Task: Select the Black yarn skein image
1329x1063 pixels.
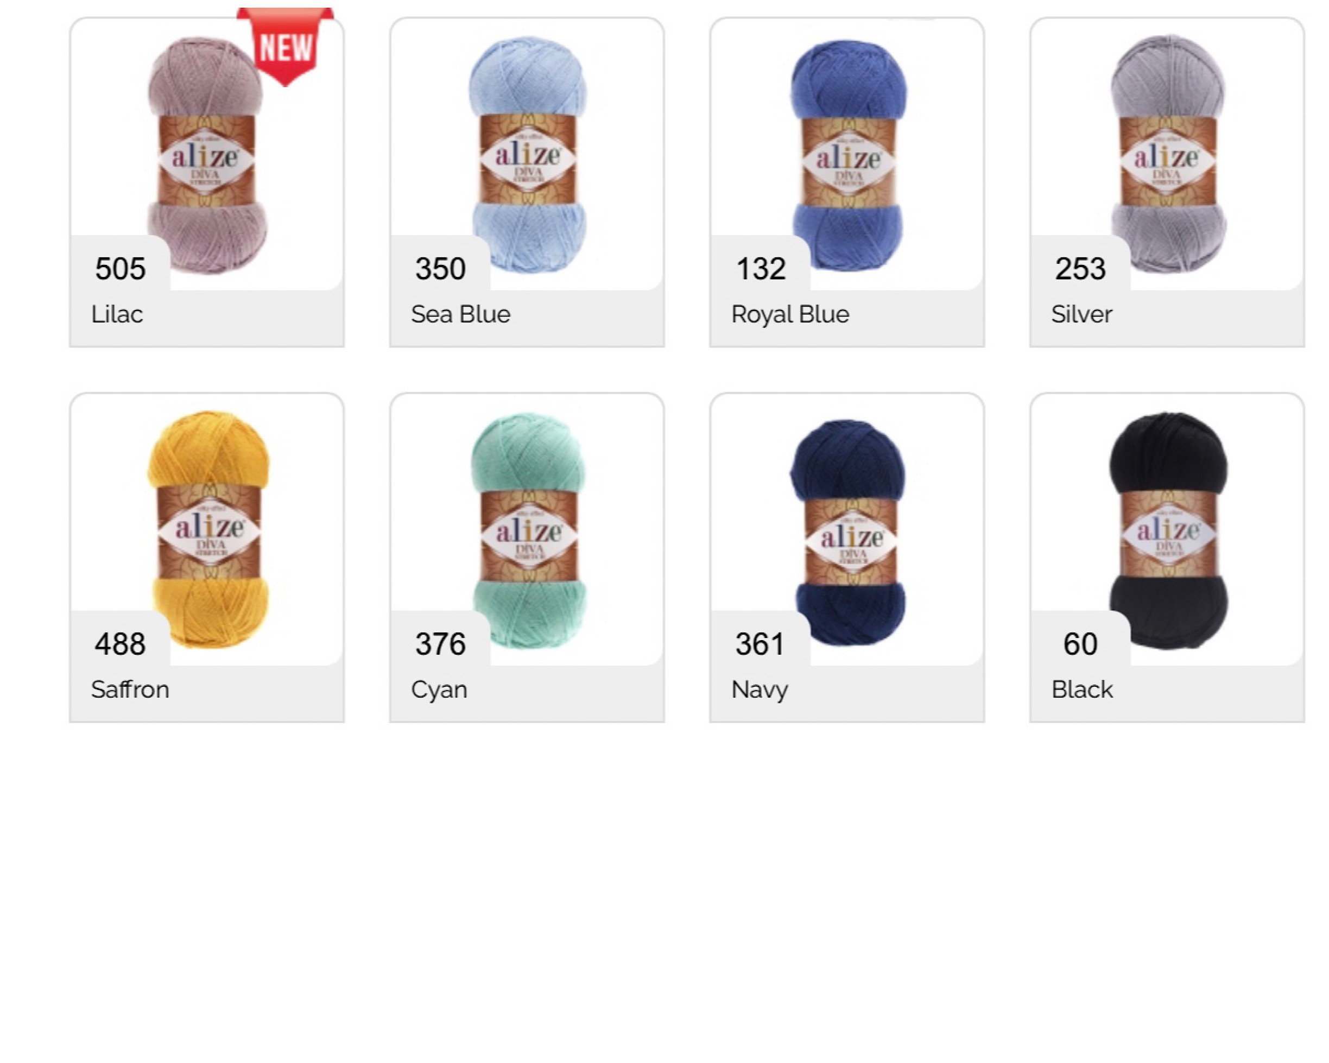Action: [x=1168, y=530]
